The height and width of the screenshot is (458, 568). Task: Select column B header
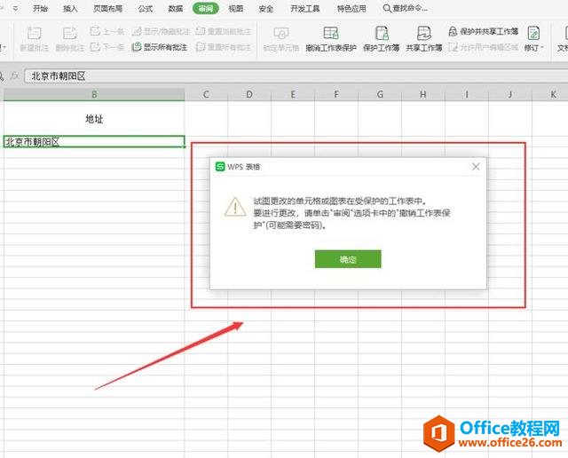(94, 95)
